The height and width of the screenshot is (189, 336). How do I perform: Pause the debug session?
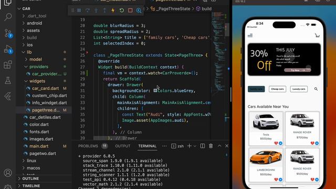[x=79, y=10]
